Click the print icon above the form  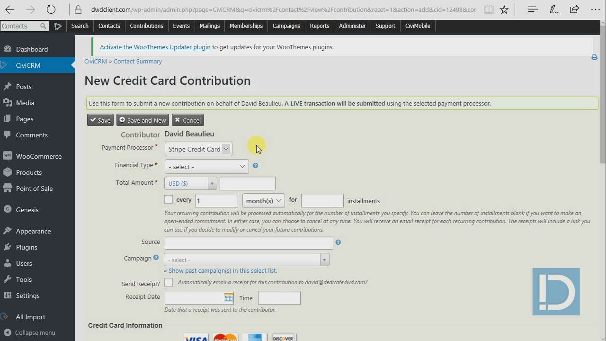tap(594, 57)
